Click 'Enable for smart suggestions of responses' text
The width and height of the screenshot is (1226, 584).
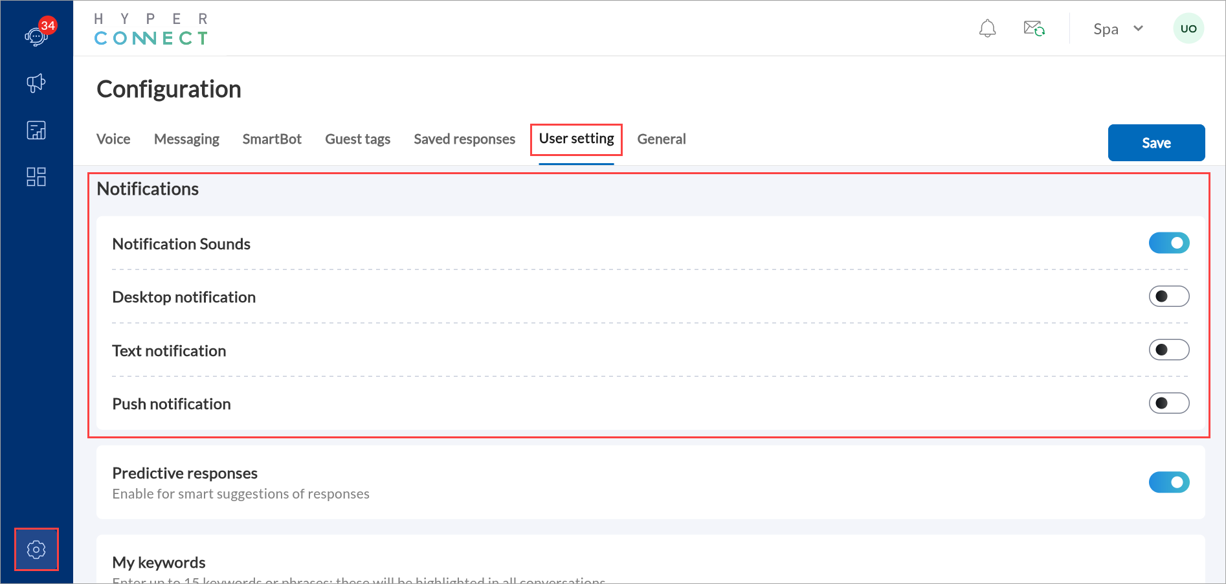point(241,494)
